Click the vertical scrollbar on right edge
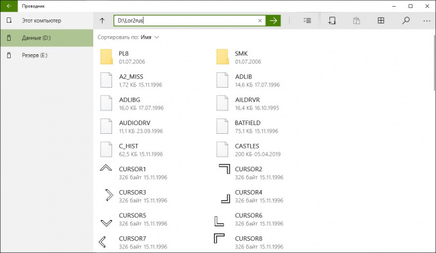 point(435,63)
